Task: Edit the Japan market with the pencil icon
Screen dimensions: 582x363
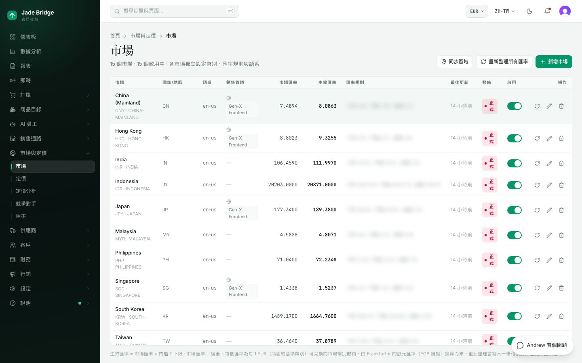Action: coord(549,210)
